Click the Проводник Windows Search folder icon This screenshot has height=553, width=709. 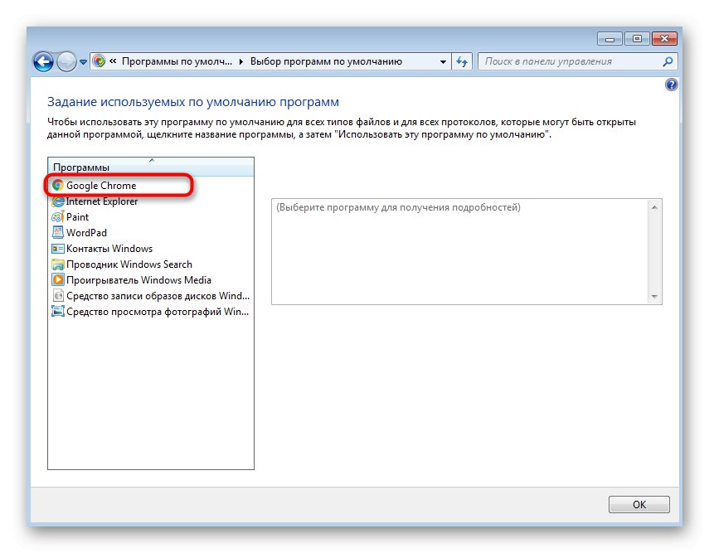[58, 264]
